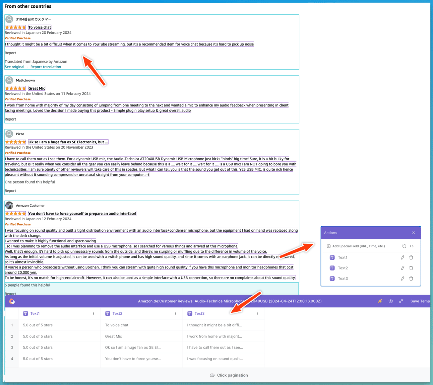This screenshot has width=433, height=385.
Task: Click Report under Pizzo's review
Action: (x=10, y=191)
